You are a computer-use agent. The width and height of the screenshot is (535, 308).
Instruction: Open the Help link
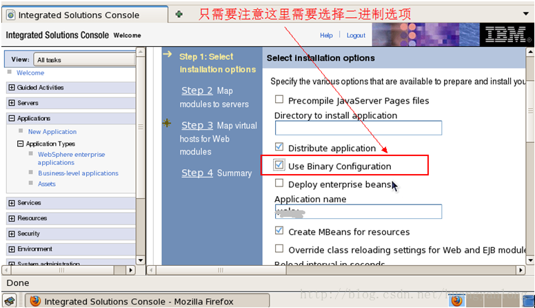click(x=326, y=35)
